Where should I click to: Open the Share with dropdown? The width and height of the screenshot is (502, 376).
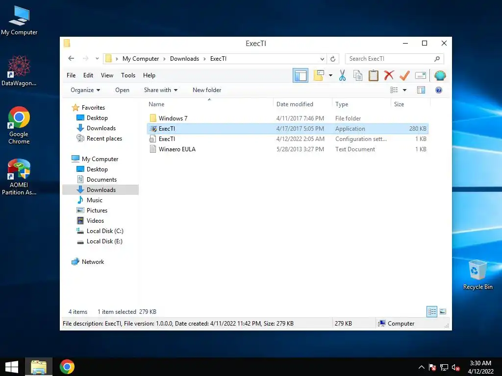click(161, 90)
